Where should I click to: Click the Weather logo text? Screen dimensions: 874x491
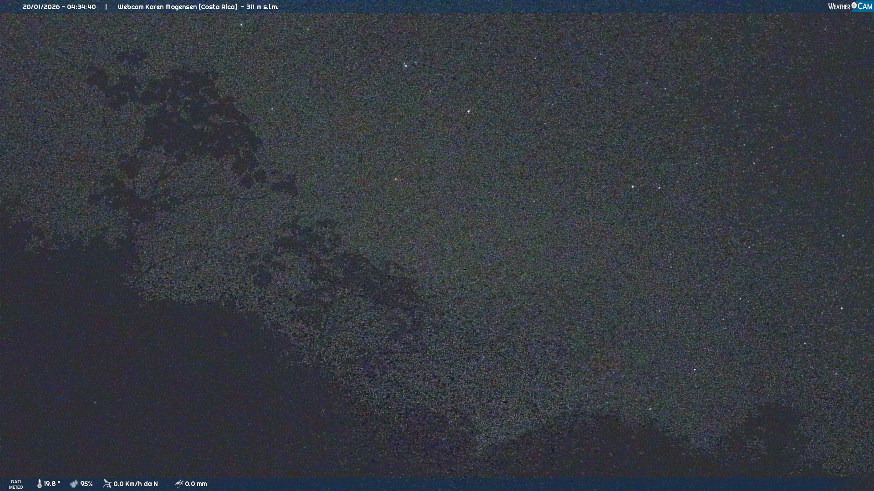tap(839, 6)
